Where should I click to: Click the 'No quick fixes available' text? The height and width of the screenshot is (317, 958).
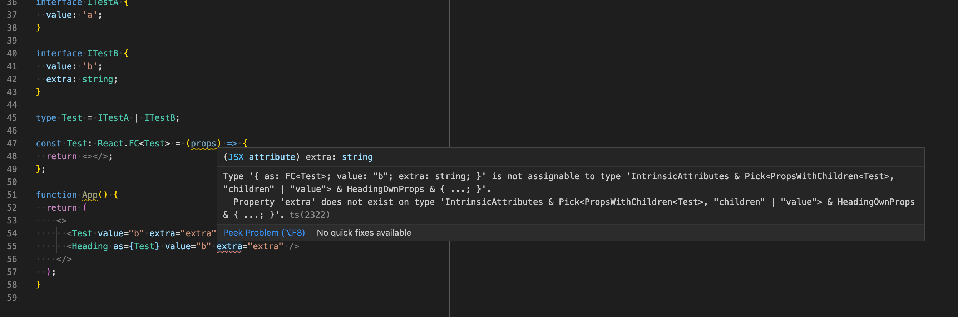coord(364,233)
